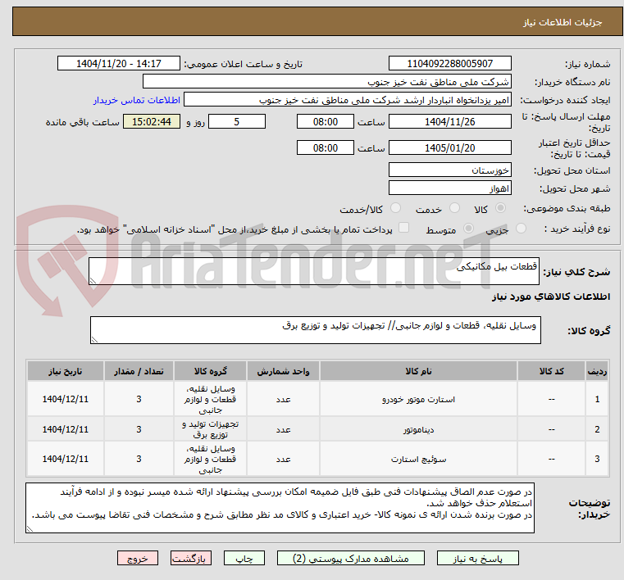Image resolution: width=624 pixels, height=580 pixels.
Task: Click the date 1404/12/11 in the دیناموتور row
Action: [66, 429]
